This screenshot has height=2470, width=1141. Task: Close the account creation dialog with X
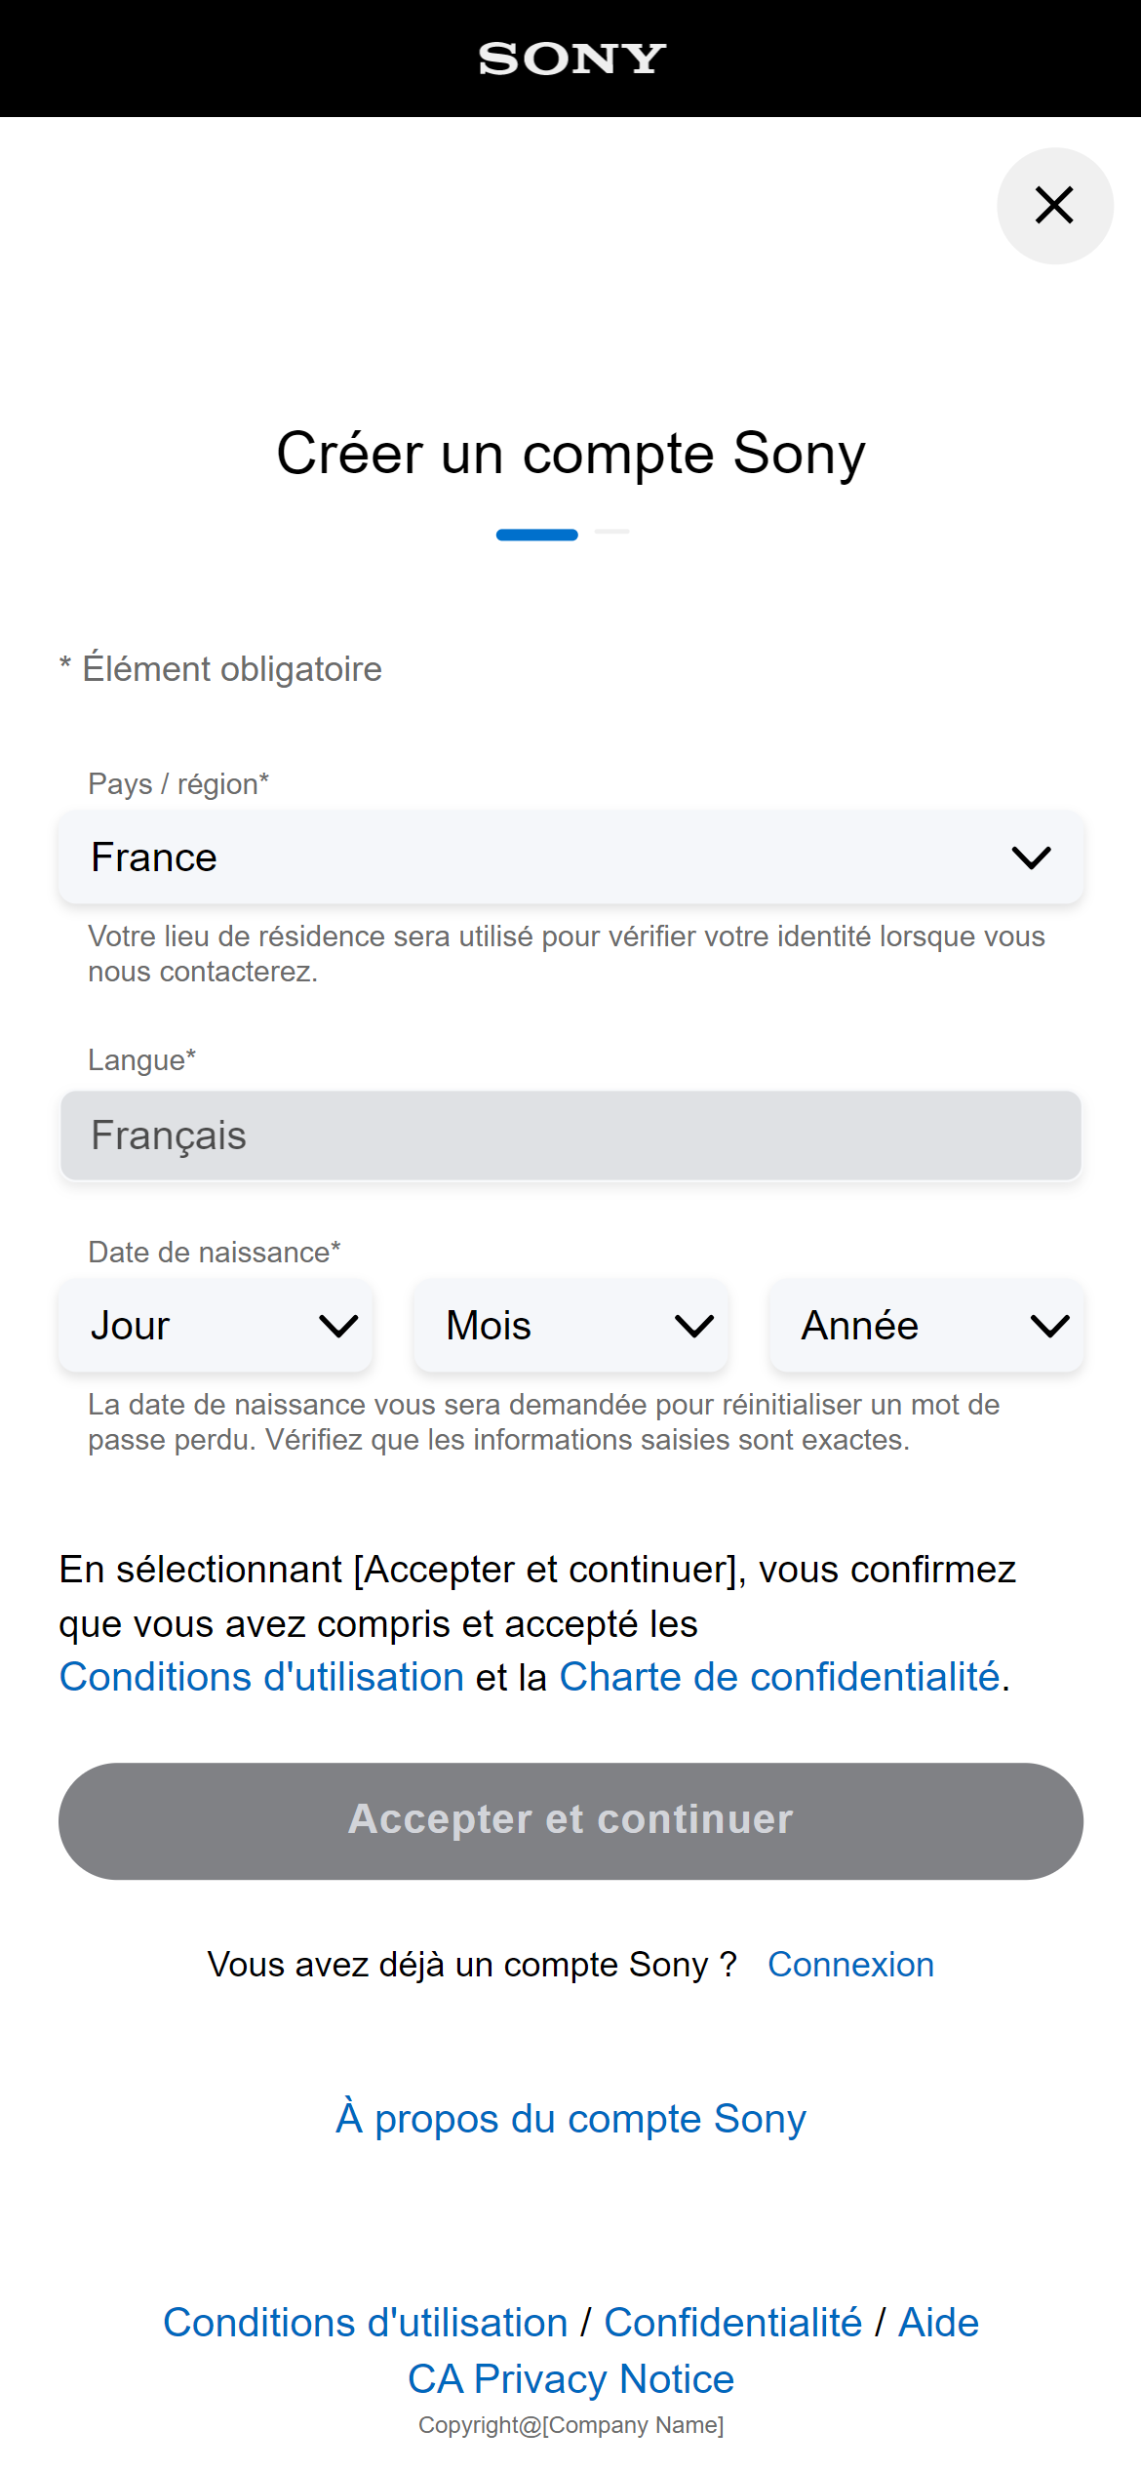1054,206
